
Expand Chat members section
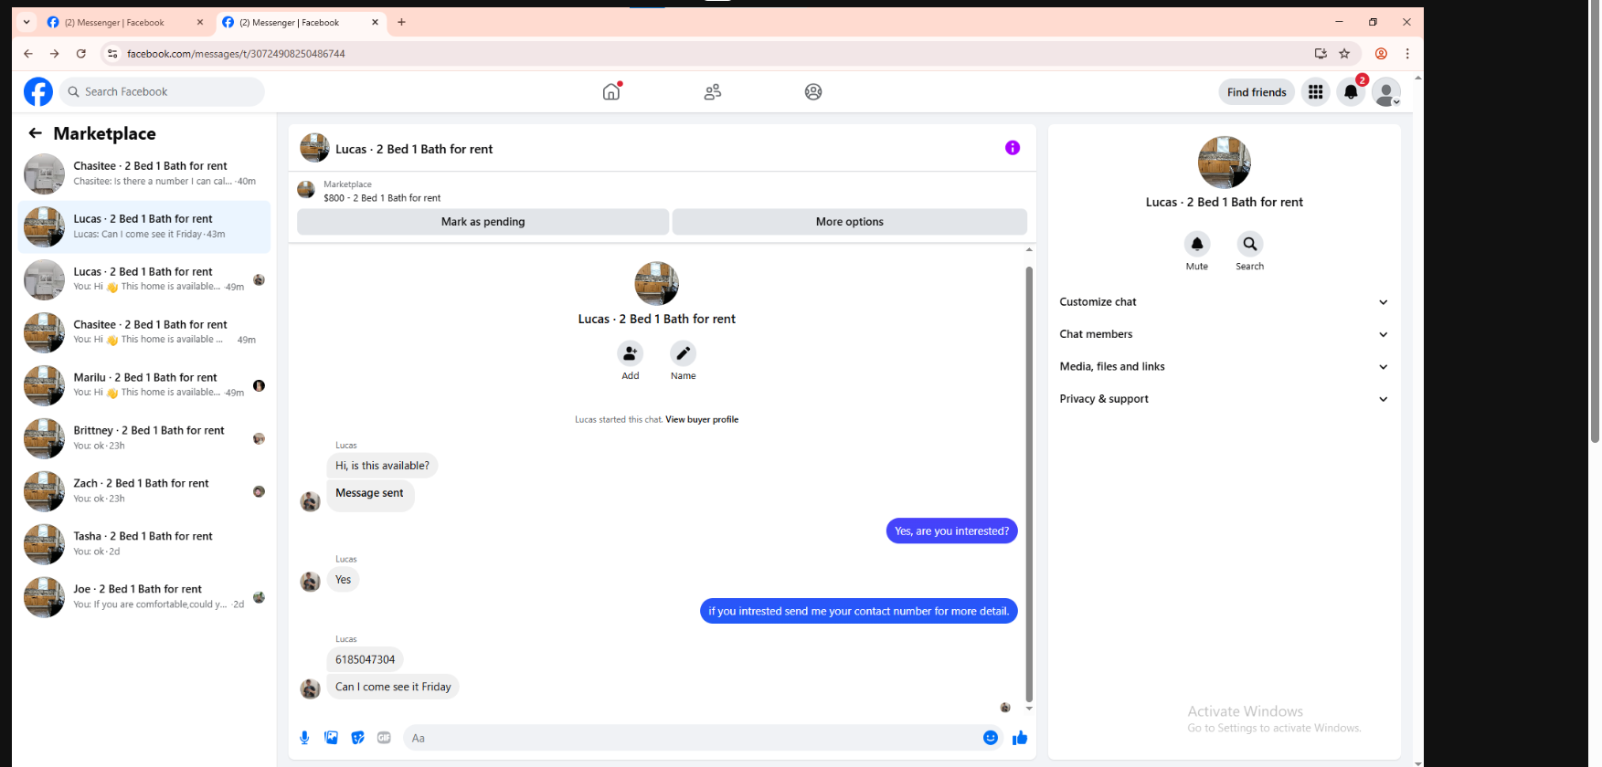[1224, 334]
